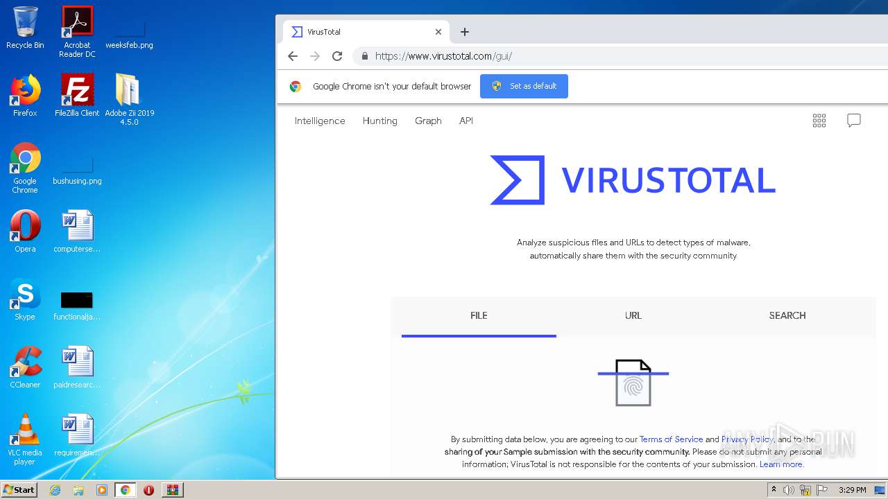Open Adobe Zii 2019 4.5.0 folder
Viewport: 888px width, 499px height.
pyautogui.click(x=129, y=100)
